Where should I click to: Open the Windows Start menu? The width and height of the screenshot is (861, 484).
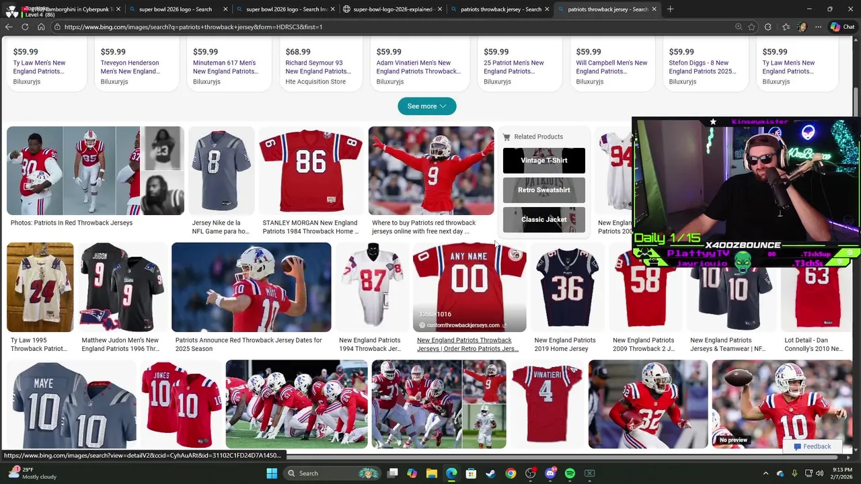tap(272, 473)
